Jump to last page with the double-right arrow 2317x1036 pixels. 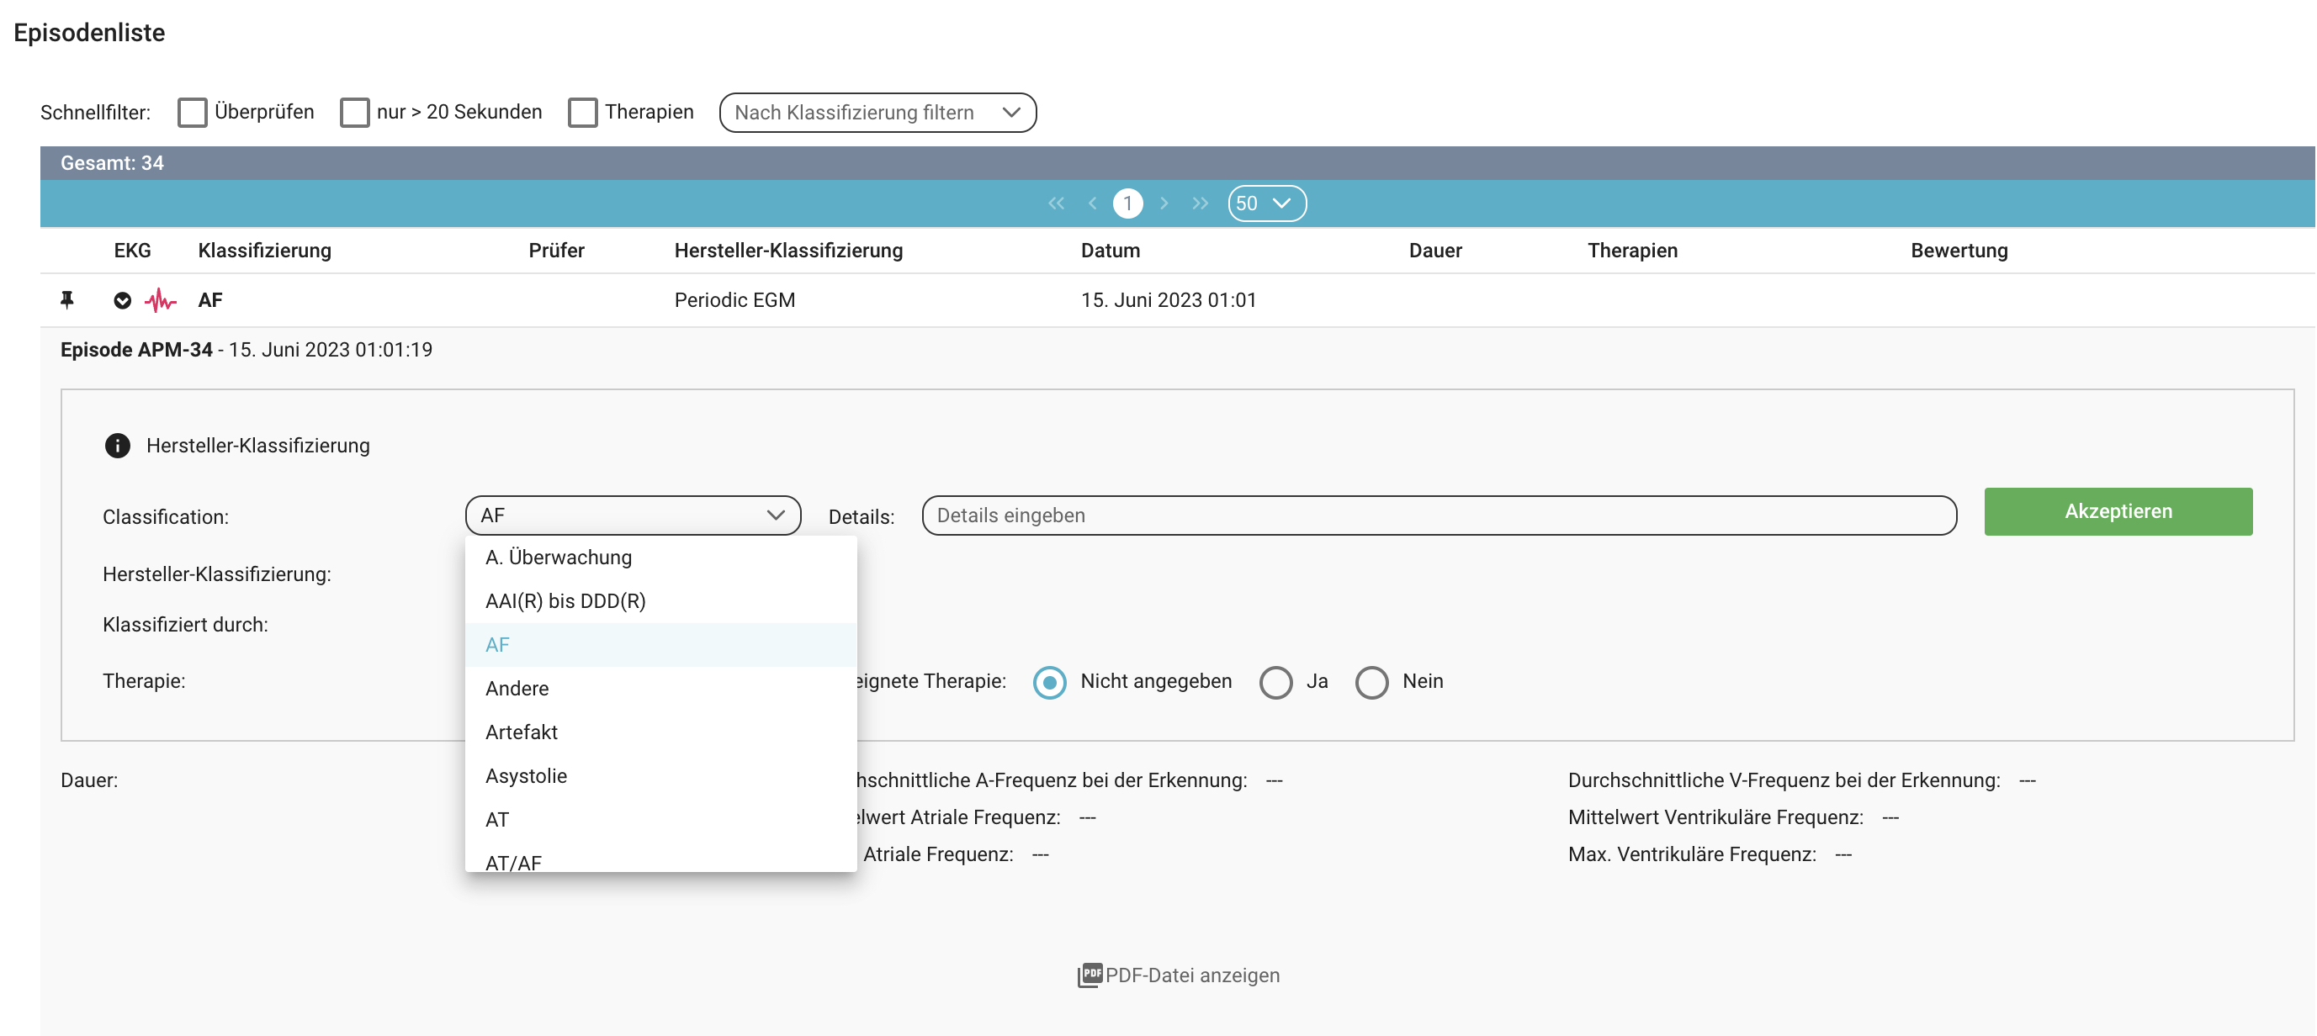pos(1200,203)
